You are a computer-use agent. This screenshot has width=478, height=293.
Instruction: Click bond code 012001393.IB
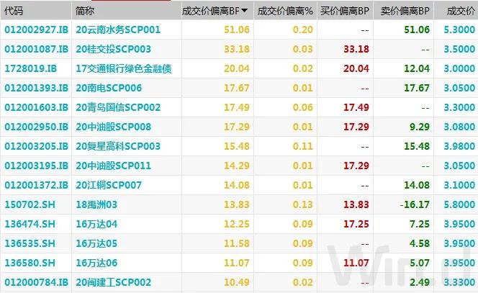(36, 88)
